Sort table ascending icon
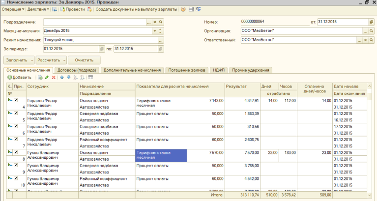The image size is (377, 201). point(76,78)
